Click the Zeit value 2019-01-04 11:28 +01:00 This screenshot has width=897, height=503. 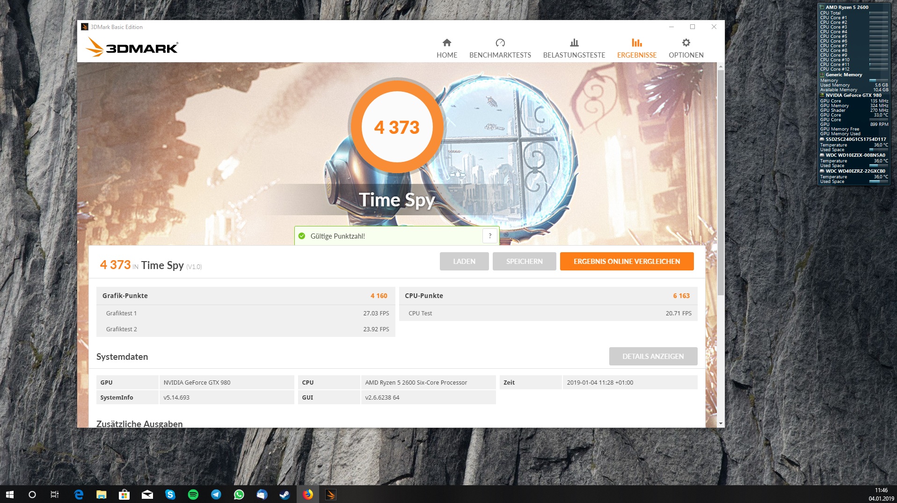click(x=600, y=383)
